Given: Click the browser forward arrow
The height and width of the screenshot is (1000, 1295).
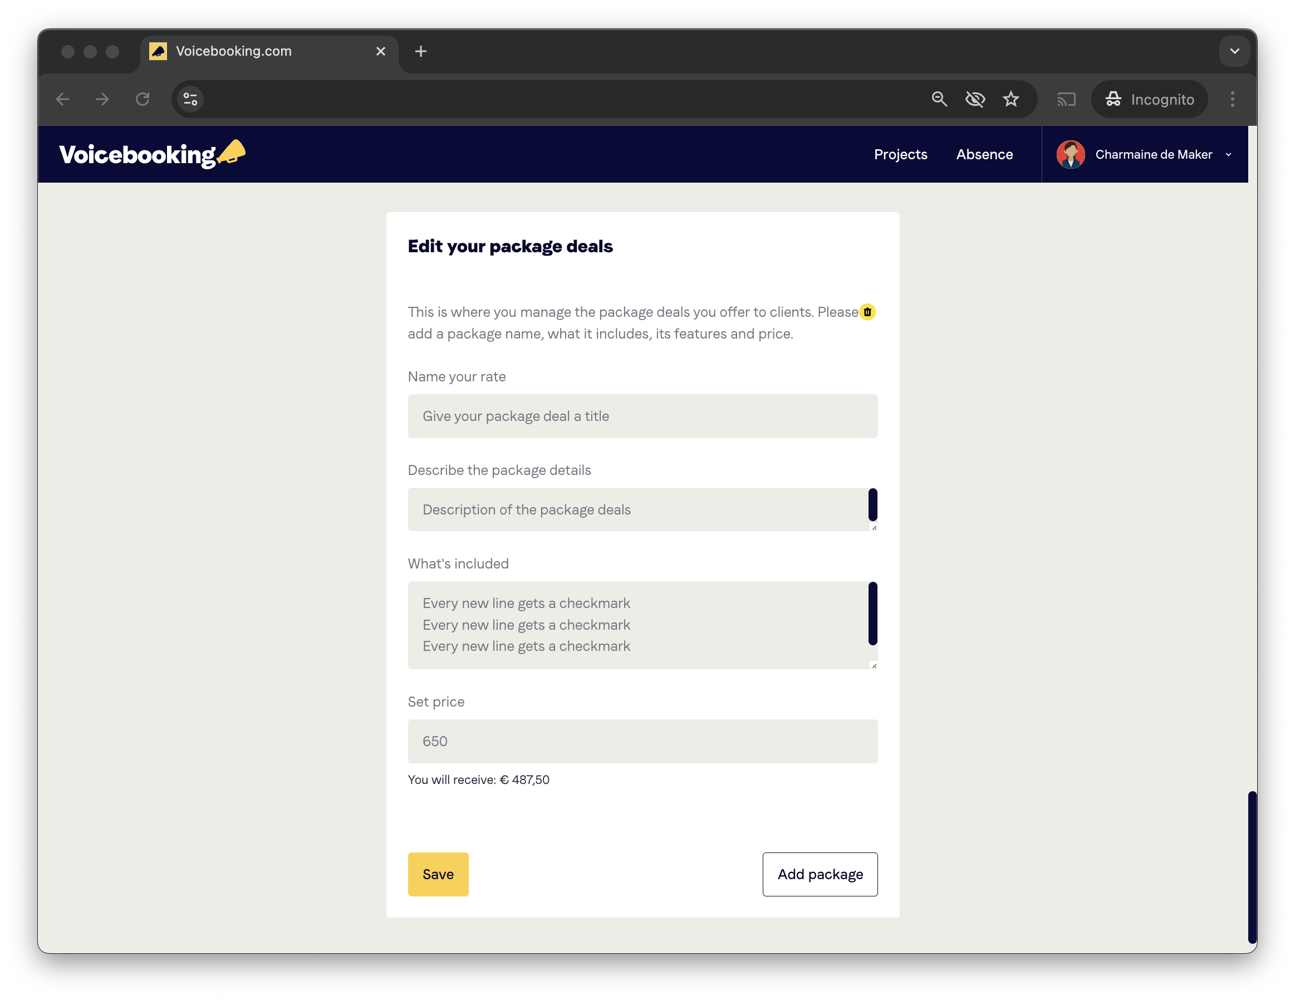Looking at the screenshot, I should tap(102, 99).
